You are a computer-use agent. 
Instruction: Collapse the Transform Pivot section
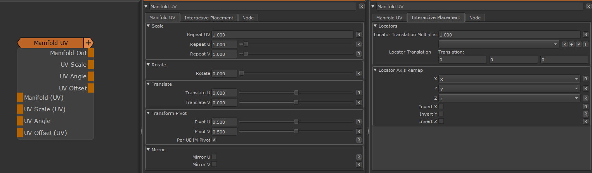click(x=148, y=113)
